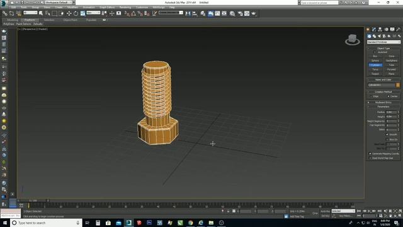Click the Cylinder primitive button

375,65
